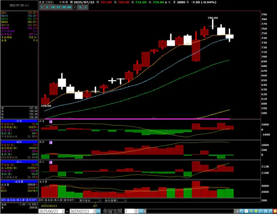The height and width of the screenshot is (214, 277).
Task: Click the 保留空間 number field showing 3
Action: (x=129, y=211)
